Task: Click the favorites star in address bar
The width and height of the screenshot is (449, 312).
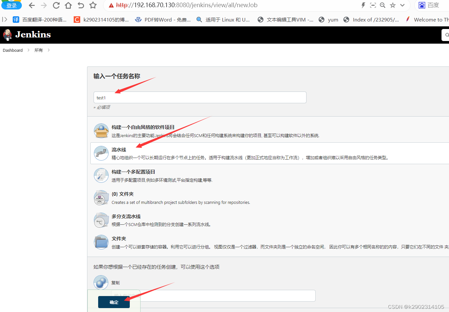Action: coord(393,5)
